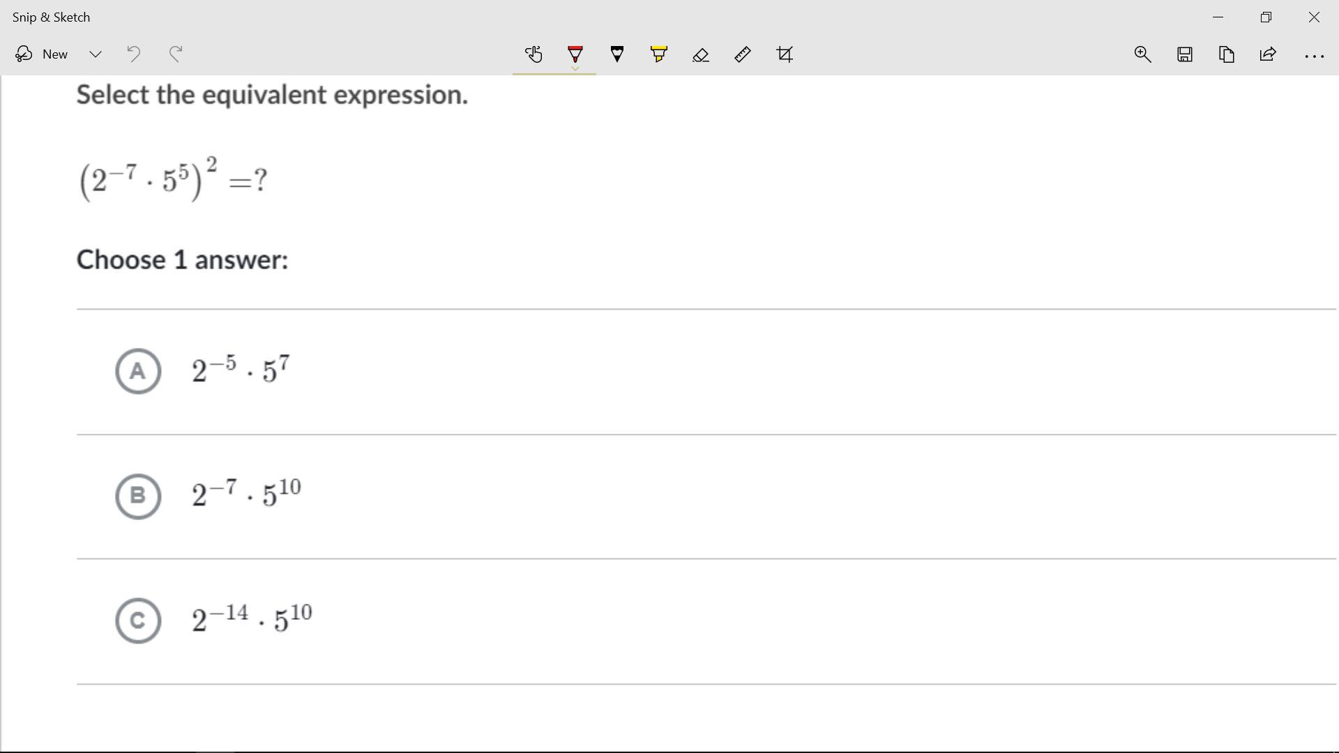
Task: Open the Ruler tool
Action: click(x=743, y=54)
